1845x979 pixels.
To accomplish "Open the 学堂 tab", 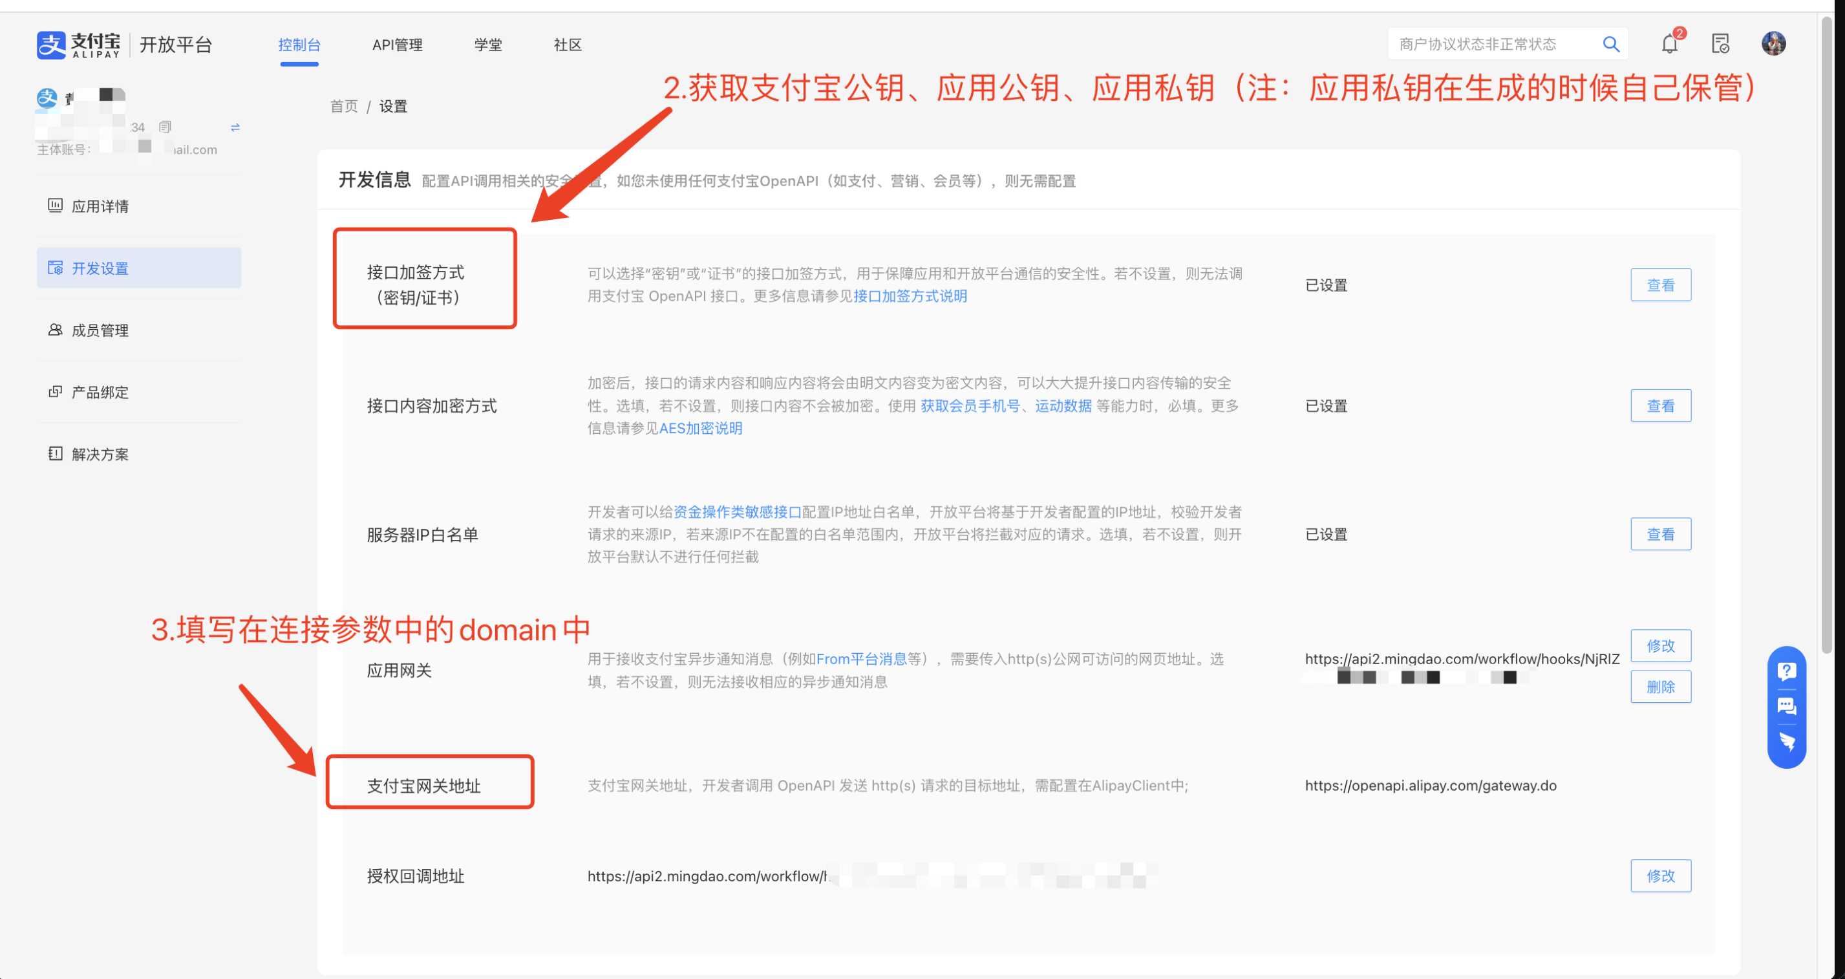I will tap(487, 45).
